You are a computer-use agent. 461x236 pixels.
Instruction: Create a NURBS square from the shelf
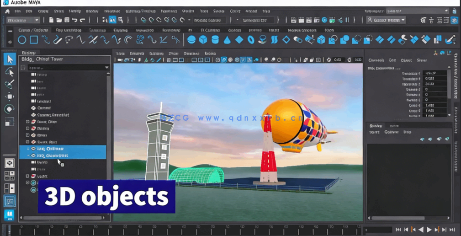coord(34,40)
